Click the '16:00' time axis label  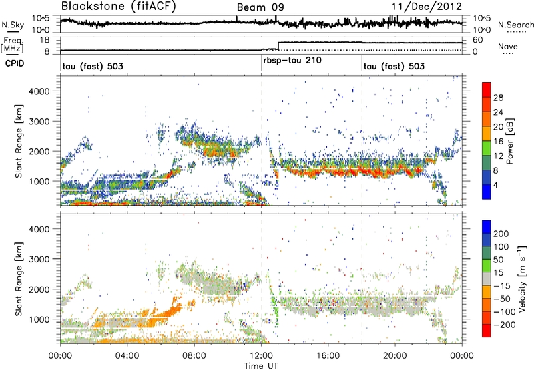coord(328,356)
